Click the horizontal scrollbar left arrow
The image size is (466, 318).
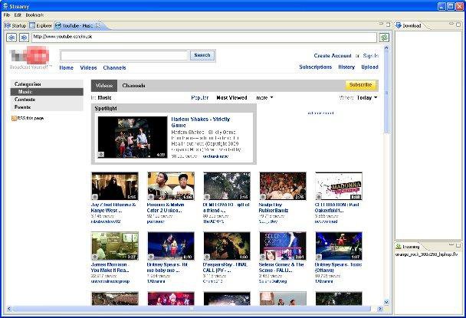pos(9,309)
